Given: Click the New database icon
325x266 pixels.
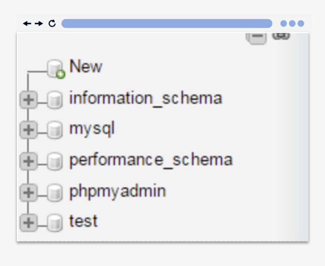Looking at the screenshot, I should [x=55, y=69].
